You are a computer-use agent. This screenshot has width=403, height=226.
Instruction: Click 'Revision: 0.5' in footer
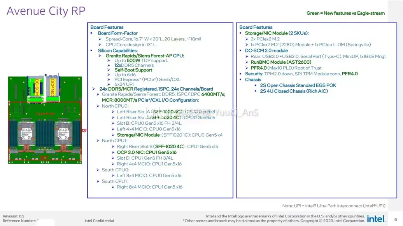pyautogui.click(x=14, y=216)
